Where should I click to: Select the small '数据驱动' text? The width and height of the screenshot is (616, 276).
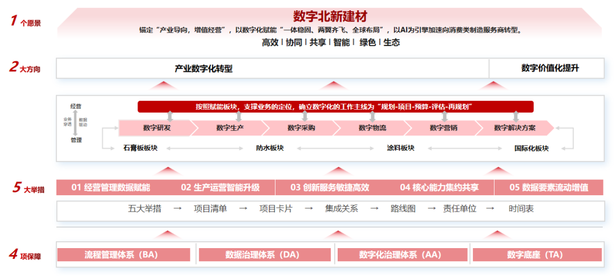click(83, 122)
